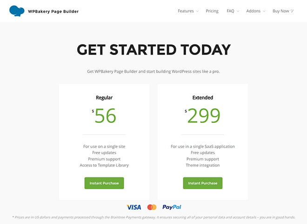
Task: Expand the FAQ dropdown chevron
Action: tap(238, 11)
